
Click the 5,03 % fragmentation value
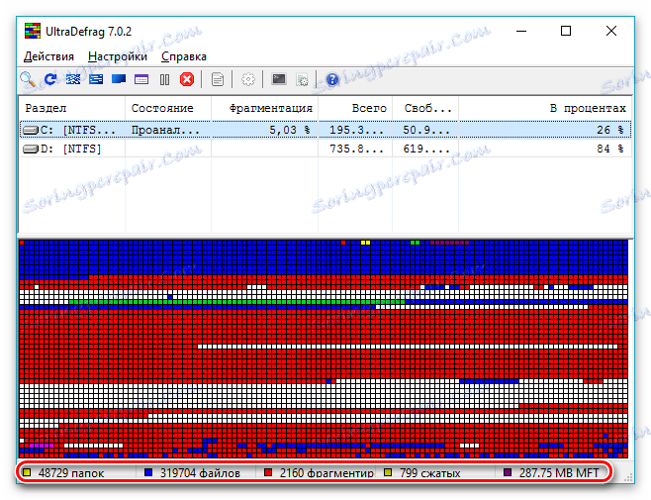[x=289, y=130]
